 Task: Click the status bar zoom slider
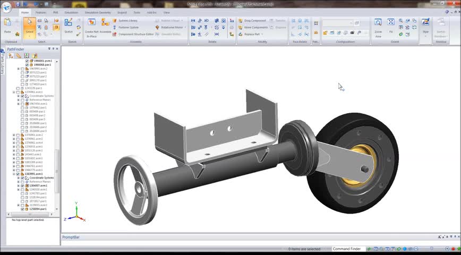[x=431, y=249]
